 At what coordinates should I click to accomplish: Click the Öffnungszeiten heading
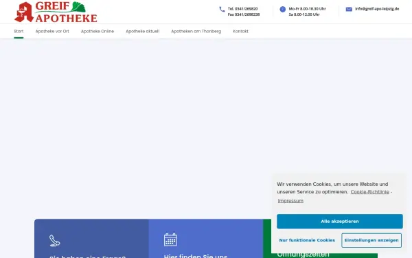coord(303,255)
